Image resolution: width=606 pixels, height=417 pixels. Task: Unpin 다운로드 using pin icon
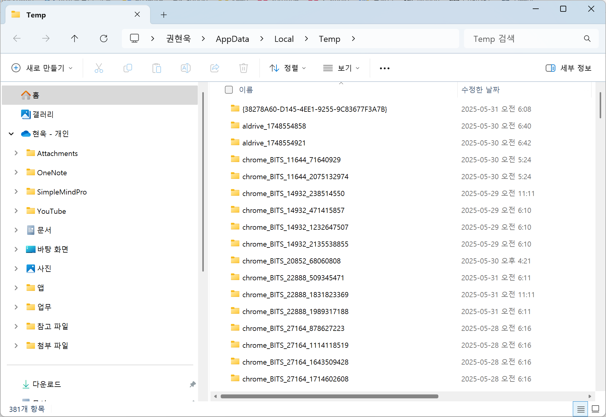pos(193,384)
